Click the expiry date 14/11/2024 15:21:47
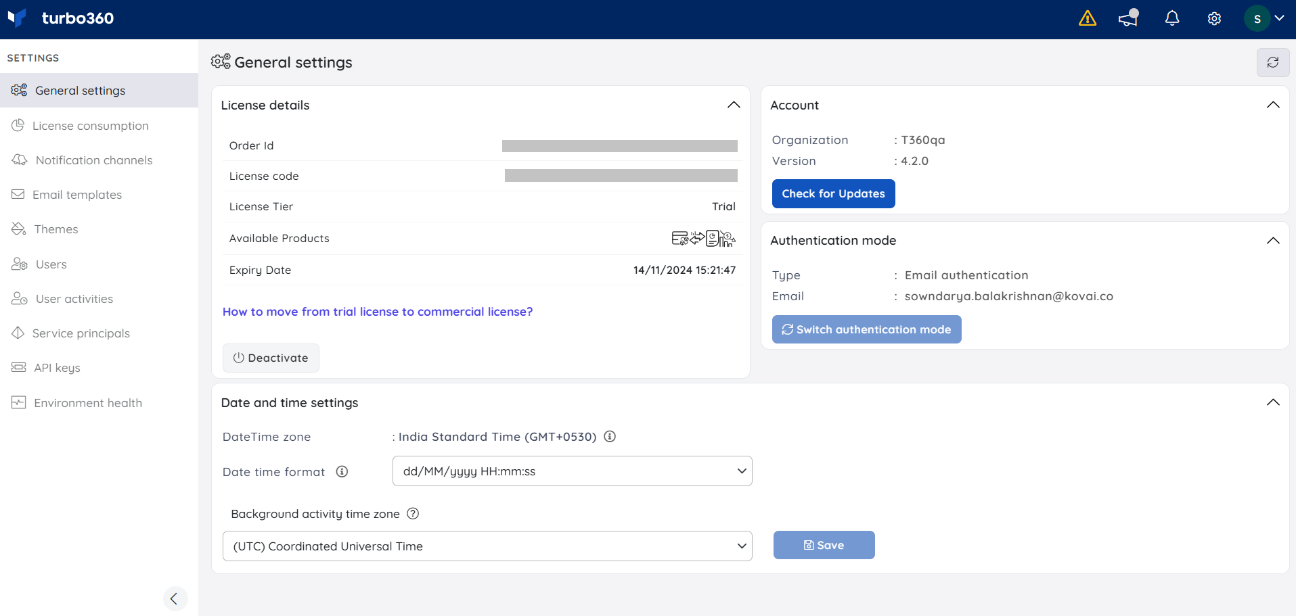This screenshot has height=616, width=1296. [x=684, y=270]
